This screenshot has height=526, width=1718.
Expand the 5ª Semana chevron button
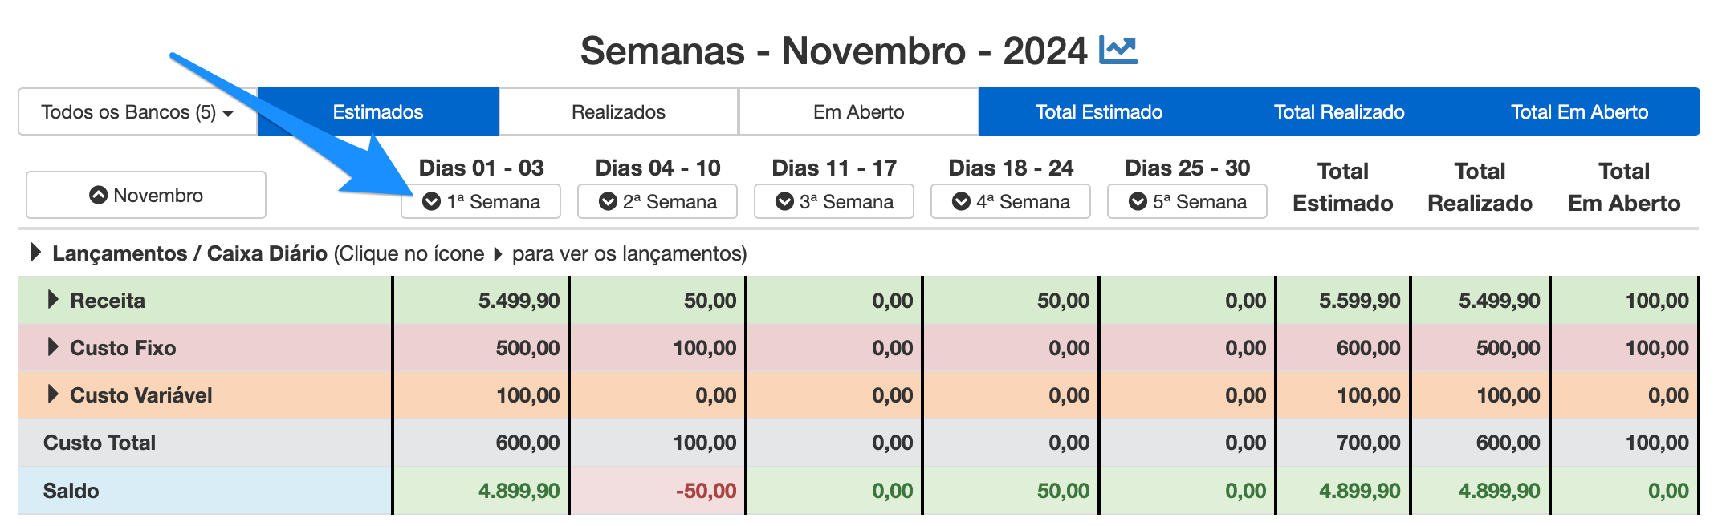tap(1187, 201)
